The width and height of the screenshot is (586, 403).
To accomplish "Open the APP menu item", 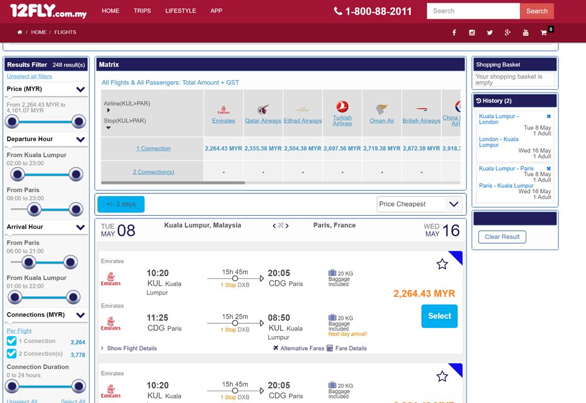I will point(216,11).
